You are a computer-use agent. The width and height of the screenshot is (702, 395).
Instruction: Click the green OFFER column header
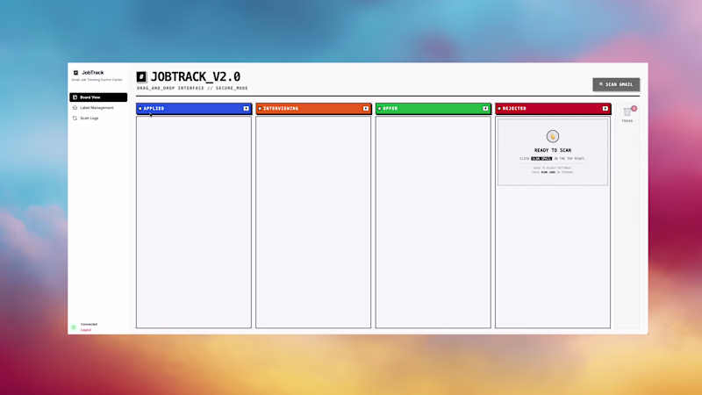coord(433,108)
